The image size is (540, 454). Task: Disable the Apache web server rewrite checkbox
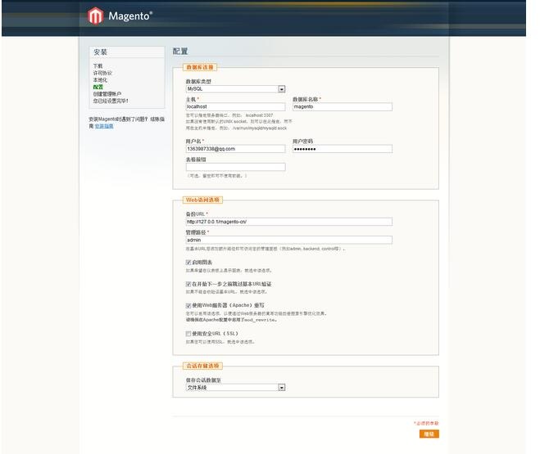click(188, 305)
